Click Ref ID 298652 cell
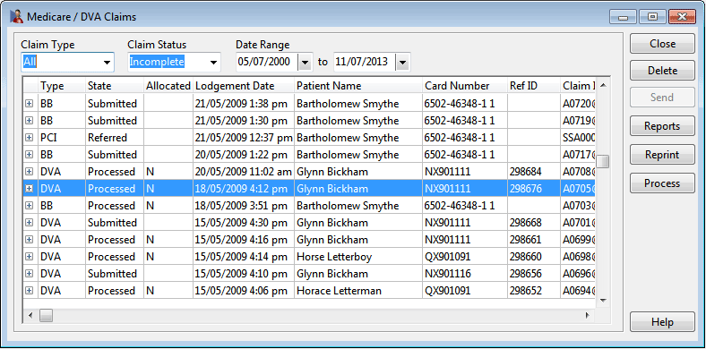Image resolution: width=706 pixels, height=349 pixels. tap(534, 291)
